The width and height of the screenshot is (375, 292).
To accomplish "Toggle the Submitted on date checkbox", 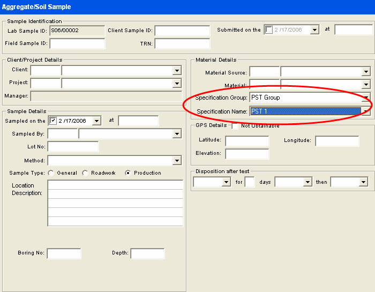I will click(269, 30).
